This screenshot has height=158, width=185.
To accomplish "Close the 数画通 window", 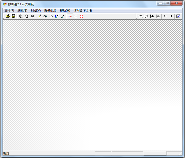I will [x=176, y=3].
